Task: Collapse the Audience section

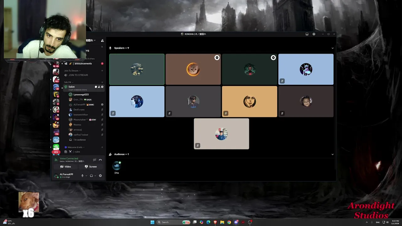Action: click(x=333, y=154)
